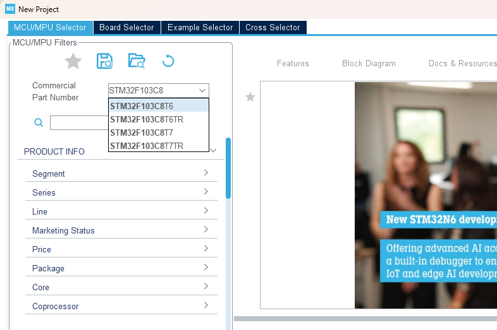Open the Block Diagram tab

click(369, 63)
